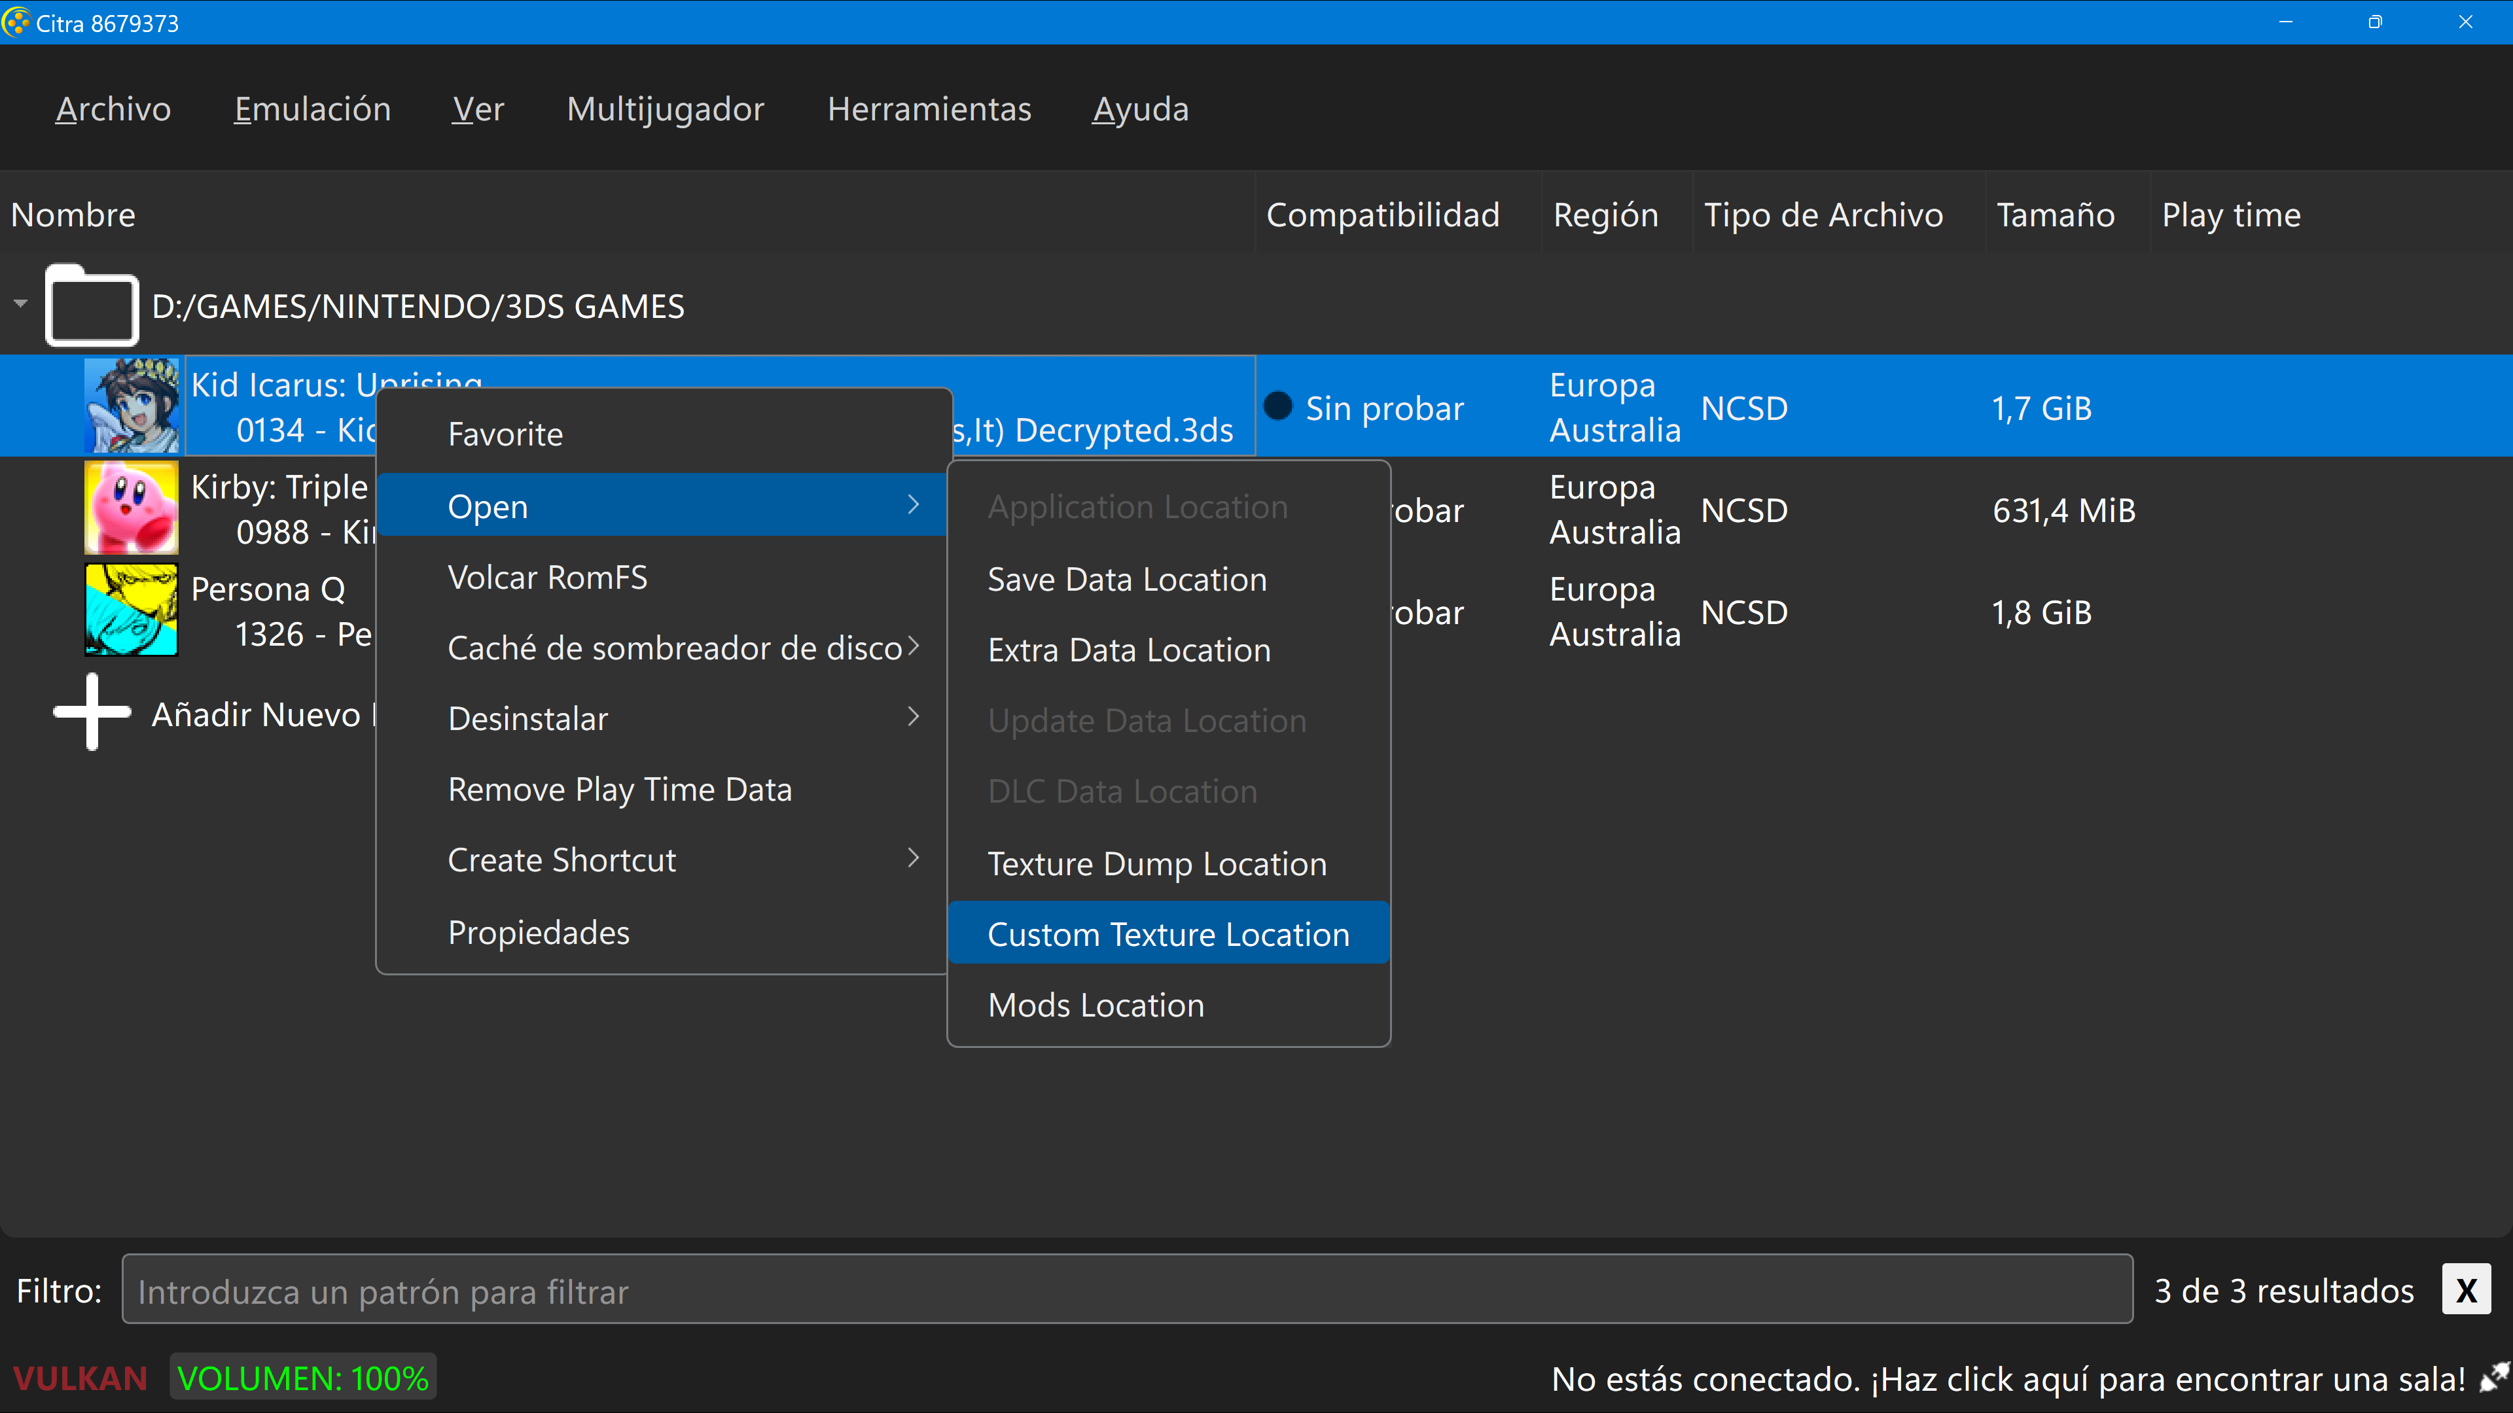The width and height of the screenshot is (2513, 1413).
Task: Click the Citra logo in title bar
Action: point(16,22)
